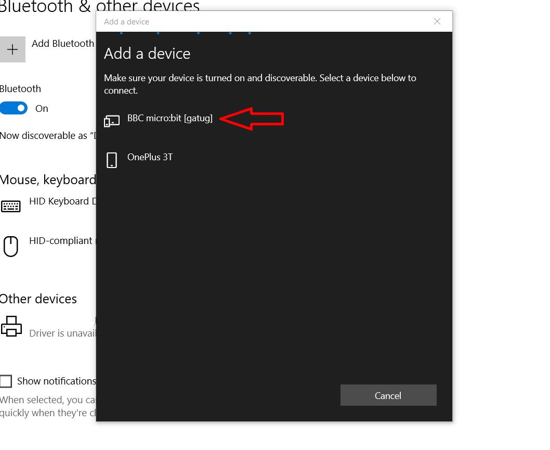
Task: Close the Add a device dialog
Action: (x=437, y=21)
